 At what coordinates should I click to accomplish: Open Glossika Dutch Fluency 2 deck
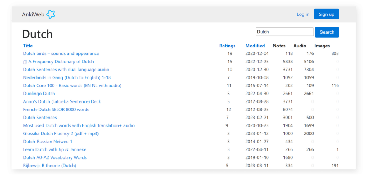coord(61,134)
